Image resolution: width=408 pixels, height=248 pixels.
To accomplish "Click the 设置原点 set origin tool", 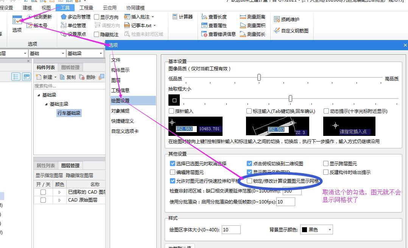I will [73, 34].
